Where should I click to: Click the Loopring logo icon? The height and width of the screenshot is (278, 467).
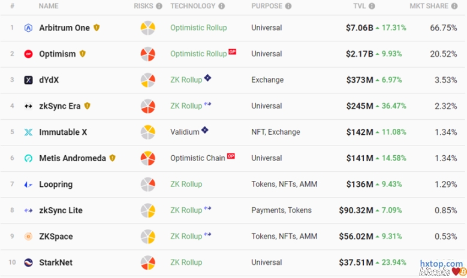click(28, 185)
